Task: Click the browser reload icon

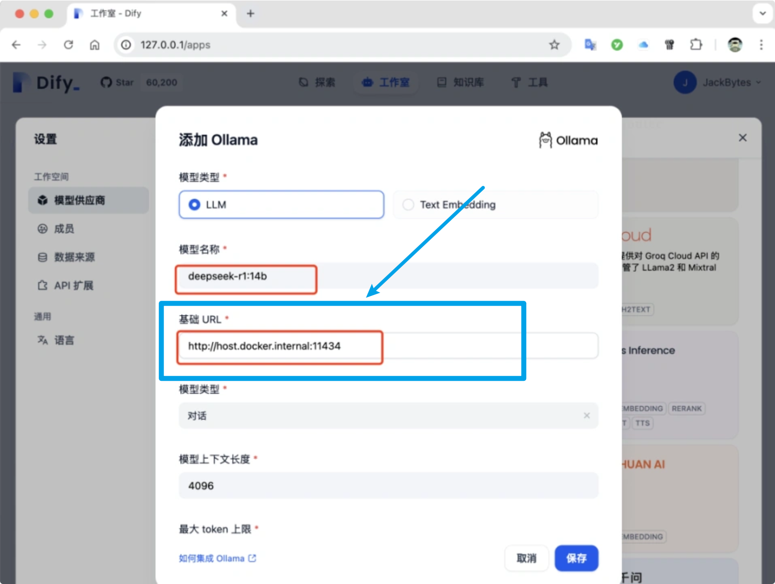Action: [x=69, y=45]
